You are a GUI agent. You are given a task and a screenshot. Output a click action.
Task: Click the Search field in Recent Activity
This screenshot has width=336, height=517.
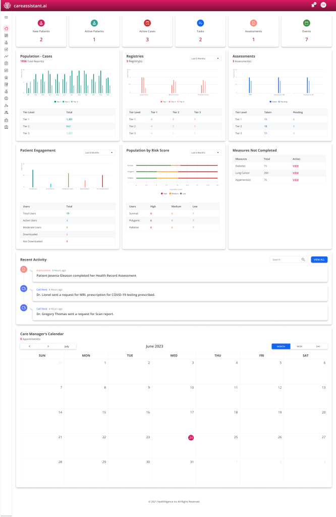(285, 260)
